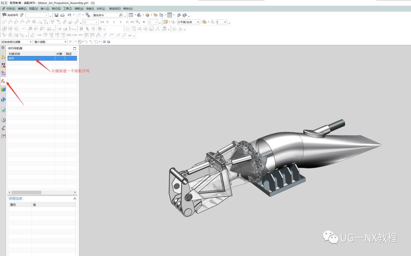Open the Reuse Library books sidebar icon
This screenshot has width=411, height=256.
click(3, 90)
